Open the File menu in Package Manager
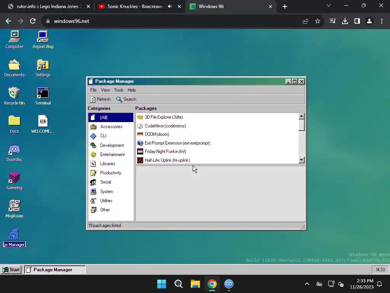This screenshot has height=293, width=390. click(x=93, y=90)
